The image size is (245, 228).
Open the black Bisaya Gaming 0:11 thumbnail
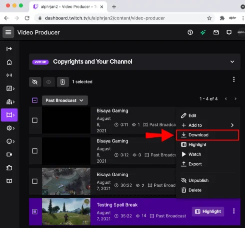click(66, 120)
